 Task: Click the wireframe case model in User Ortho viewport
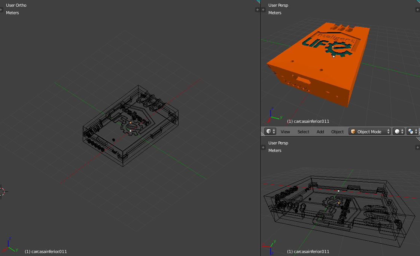(130, 125)
